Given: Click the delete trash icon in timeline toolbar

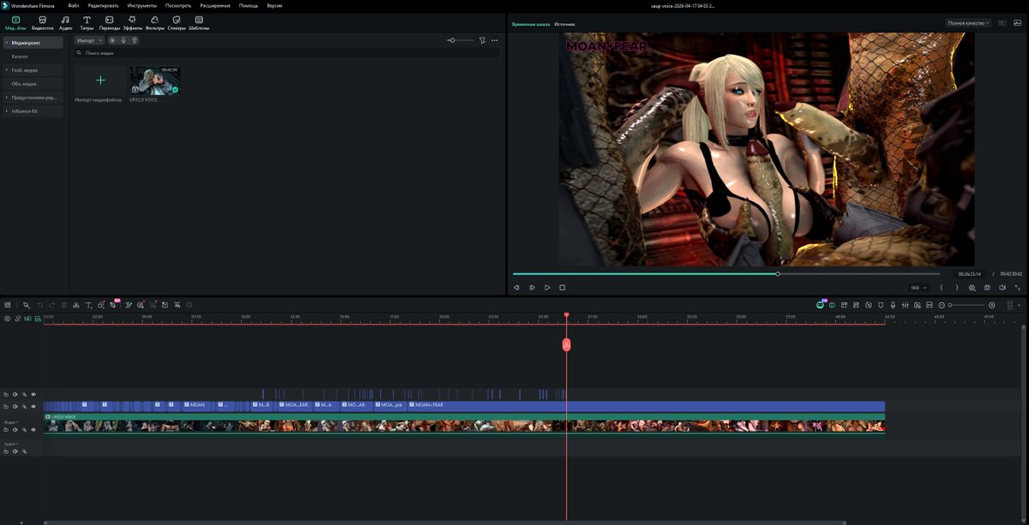Looking at the screenshot, I should click(x=64, y=305).
